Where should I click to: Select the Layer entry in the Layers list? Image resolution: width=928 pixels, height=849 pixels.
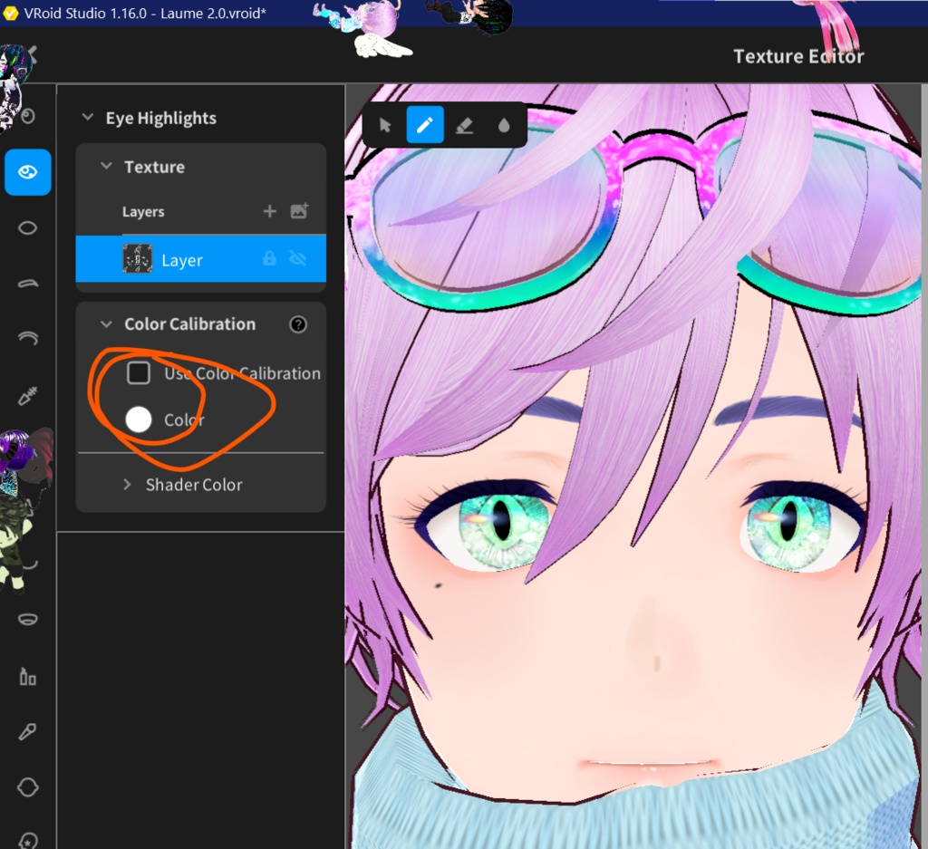[x=181, y=259]
